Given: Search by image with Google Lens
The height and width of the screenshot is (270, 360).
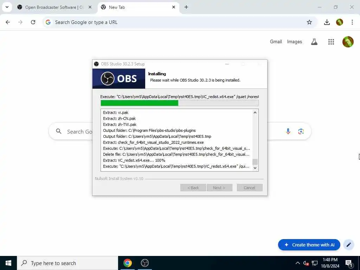Looking at the screenshot, I should point(301,131).
